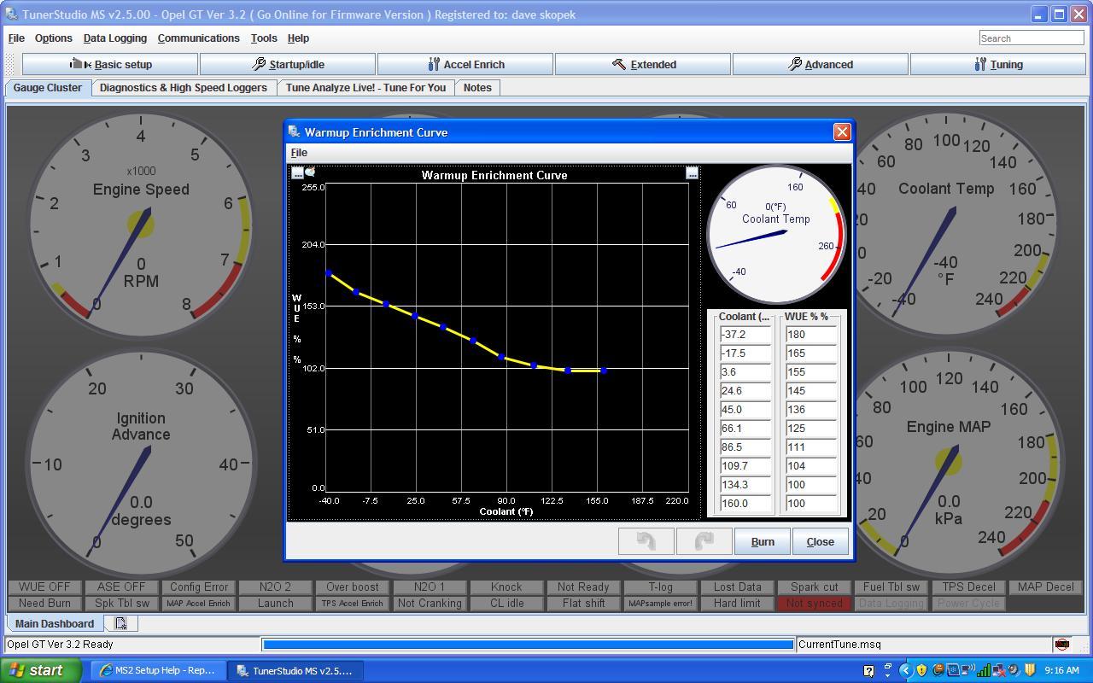Open the Data Logging menu
Screen dimensions: 1093x683
click(x=115, y=38)
